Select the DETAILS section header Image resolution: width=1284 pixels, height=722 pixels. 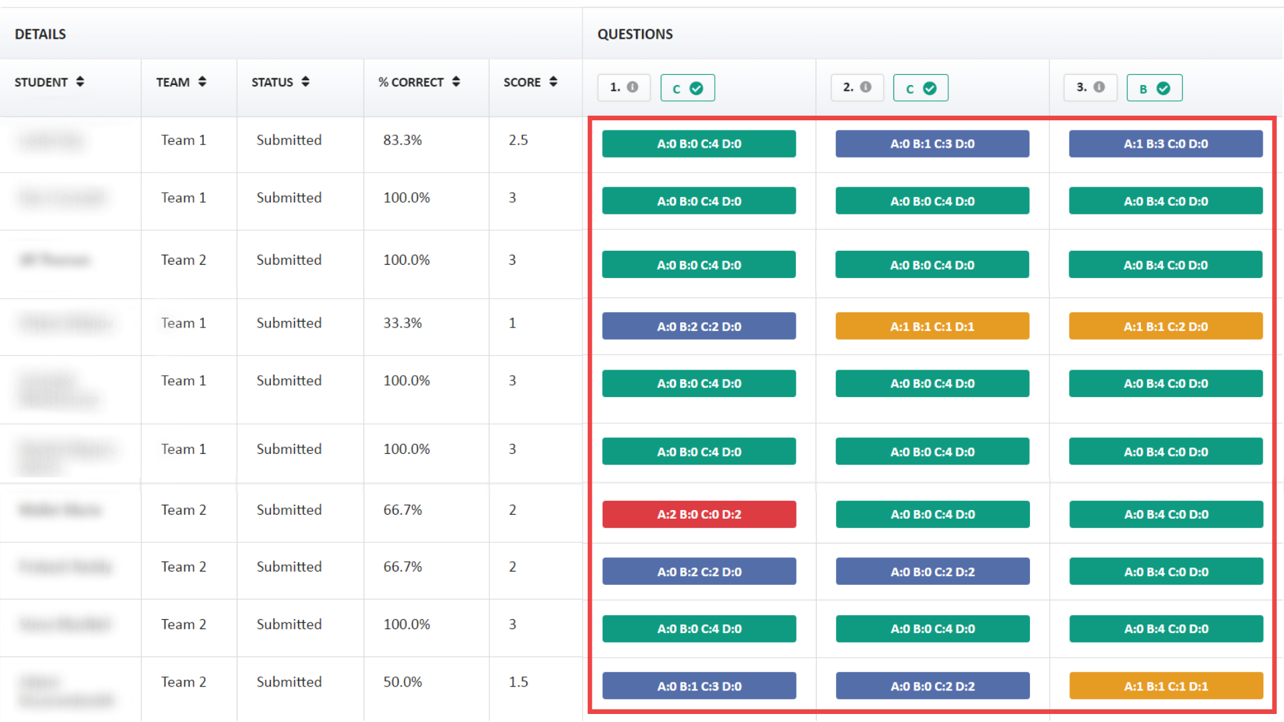[39, 33]
